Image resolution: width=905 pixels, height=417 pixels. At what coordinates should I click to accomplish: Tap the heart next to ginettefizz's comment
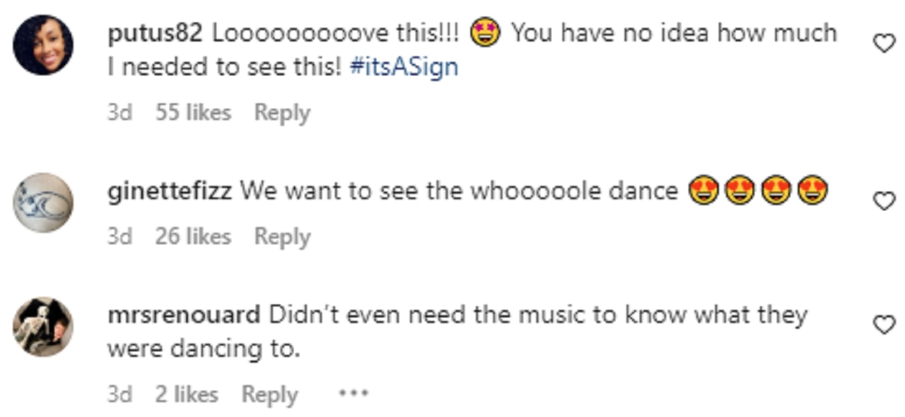coord(883,201)
